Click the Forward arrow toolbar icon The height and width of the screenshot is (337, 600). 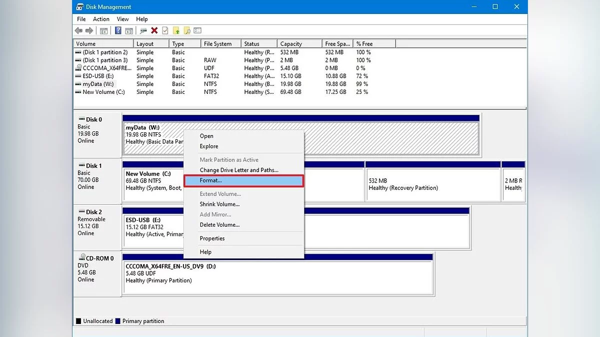[x=88, y=31]
